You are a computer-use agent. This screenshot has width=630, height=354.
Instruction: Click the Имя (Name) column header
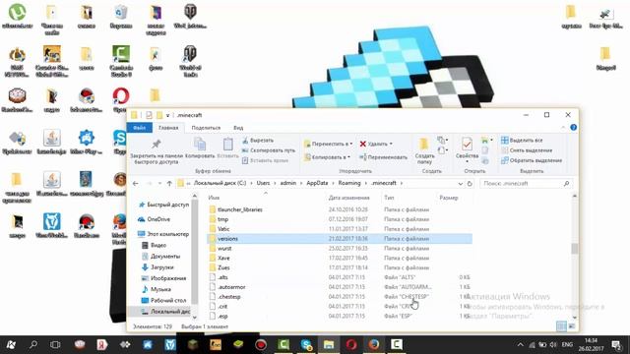pyautogui.click(x=214, y=198)
